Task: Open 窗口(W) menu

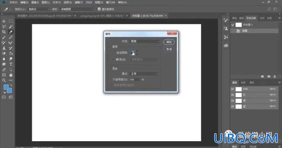Action: 110,2
